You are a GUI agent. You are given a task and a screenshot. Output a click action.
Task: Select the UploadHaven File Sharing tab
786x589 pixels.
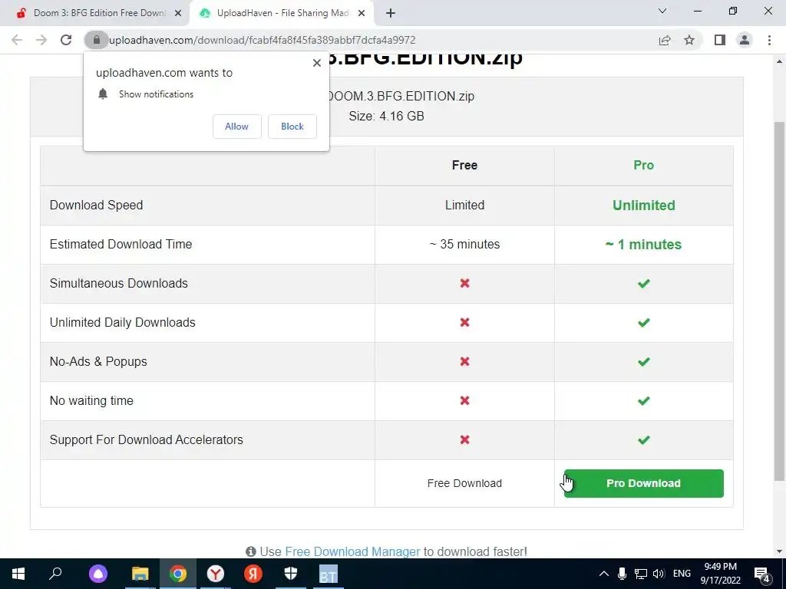282,14
